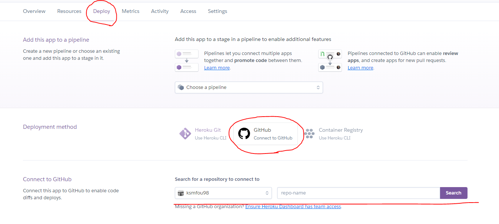
Task: Click the GitHub review apps illustration icon
Action: pyautogui.click(x=330, y=61)
